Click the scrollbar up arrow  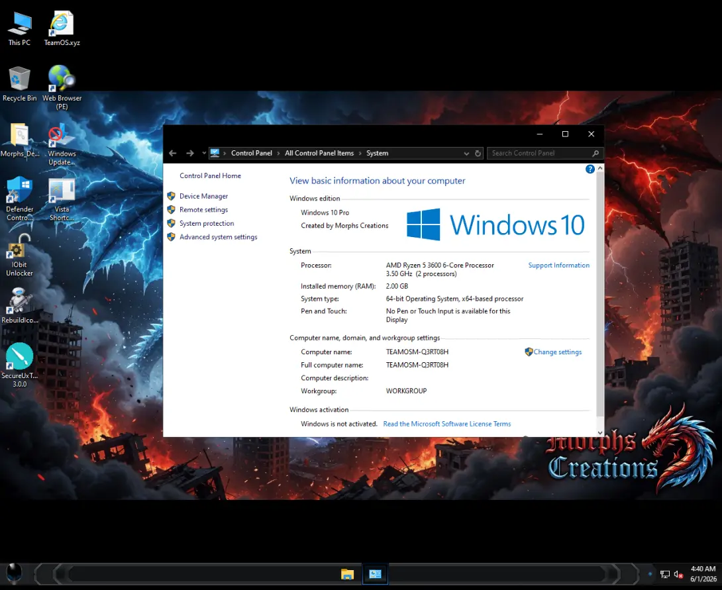coord(600,168)
